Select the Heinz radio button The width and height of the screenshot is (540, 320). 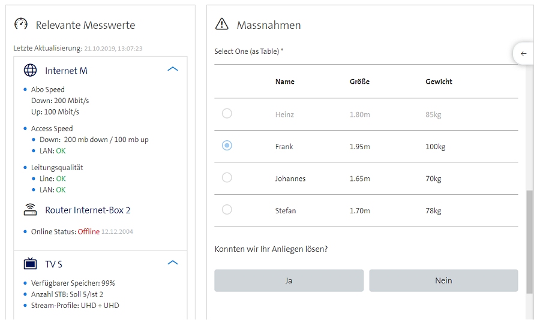227,113
